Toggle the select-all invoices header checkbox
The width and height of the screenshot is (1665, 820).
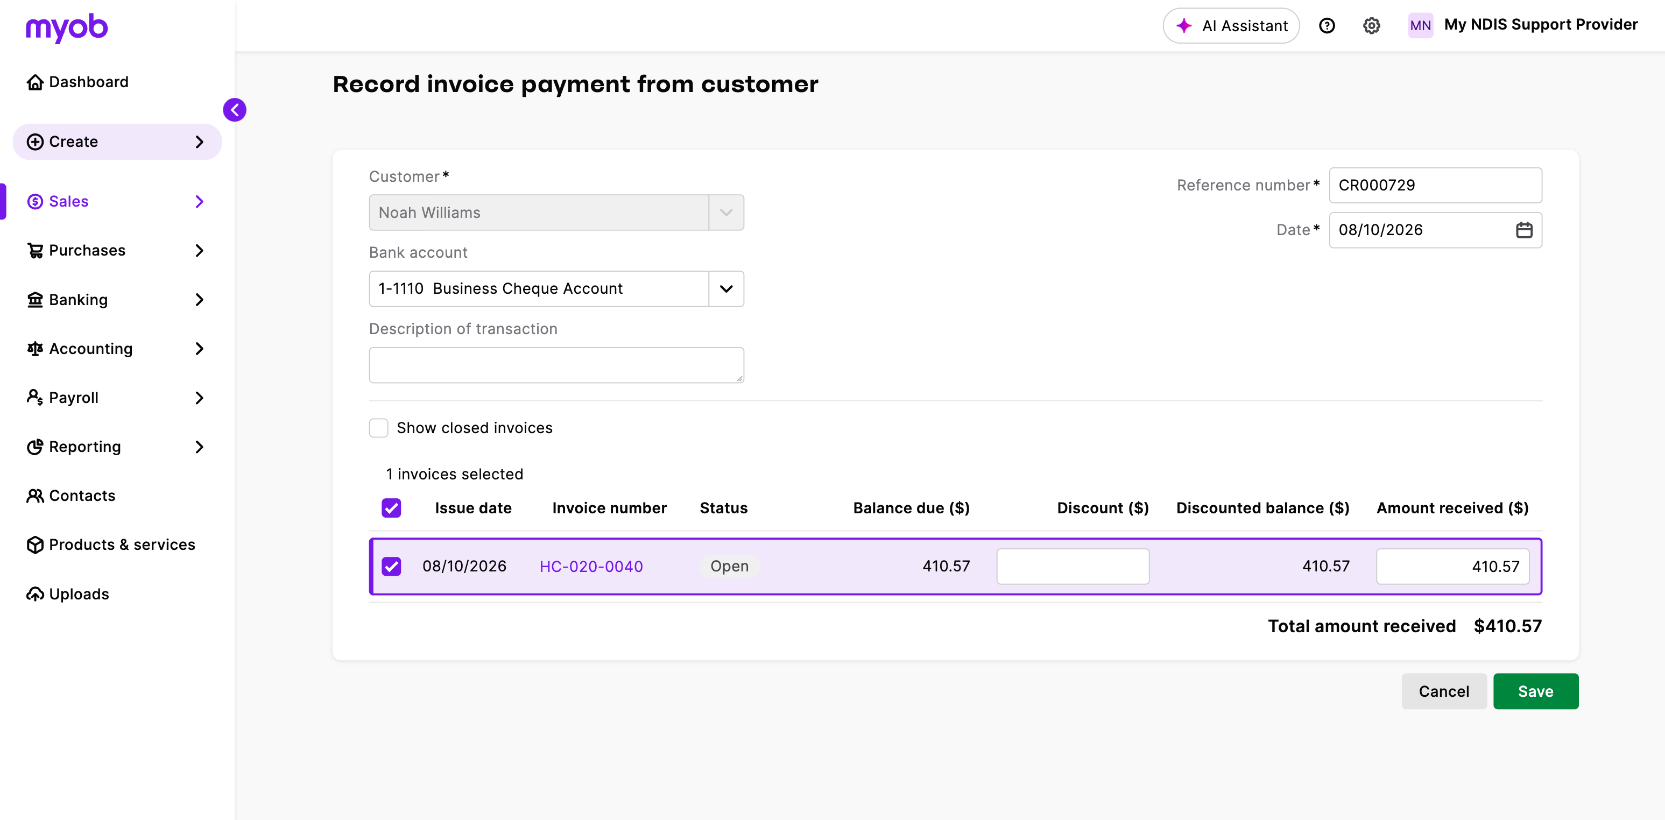(x=391, y=508)
